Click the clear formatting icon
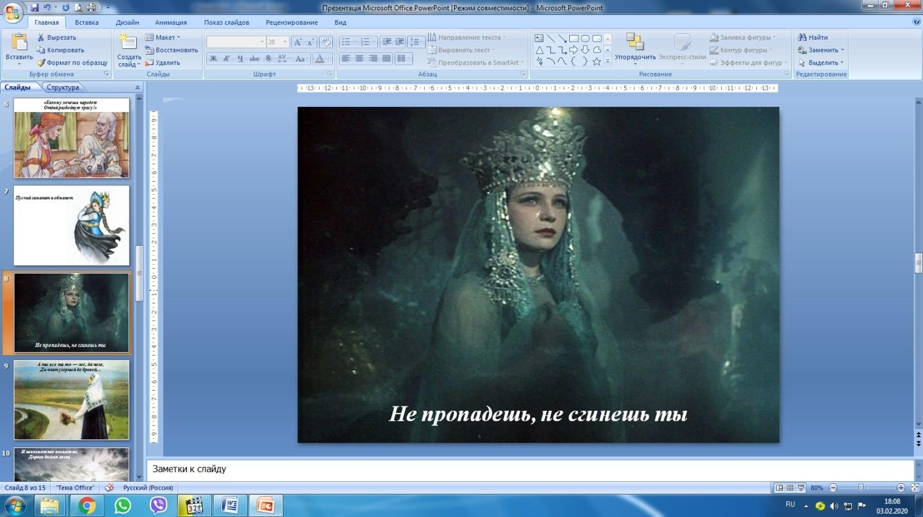 click(326, 42)
